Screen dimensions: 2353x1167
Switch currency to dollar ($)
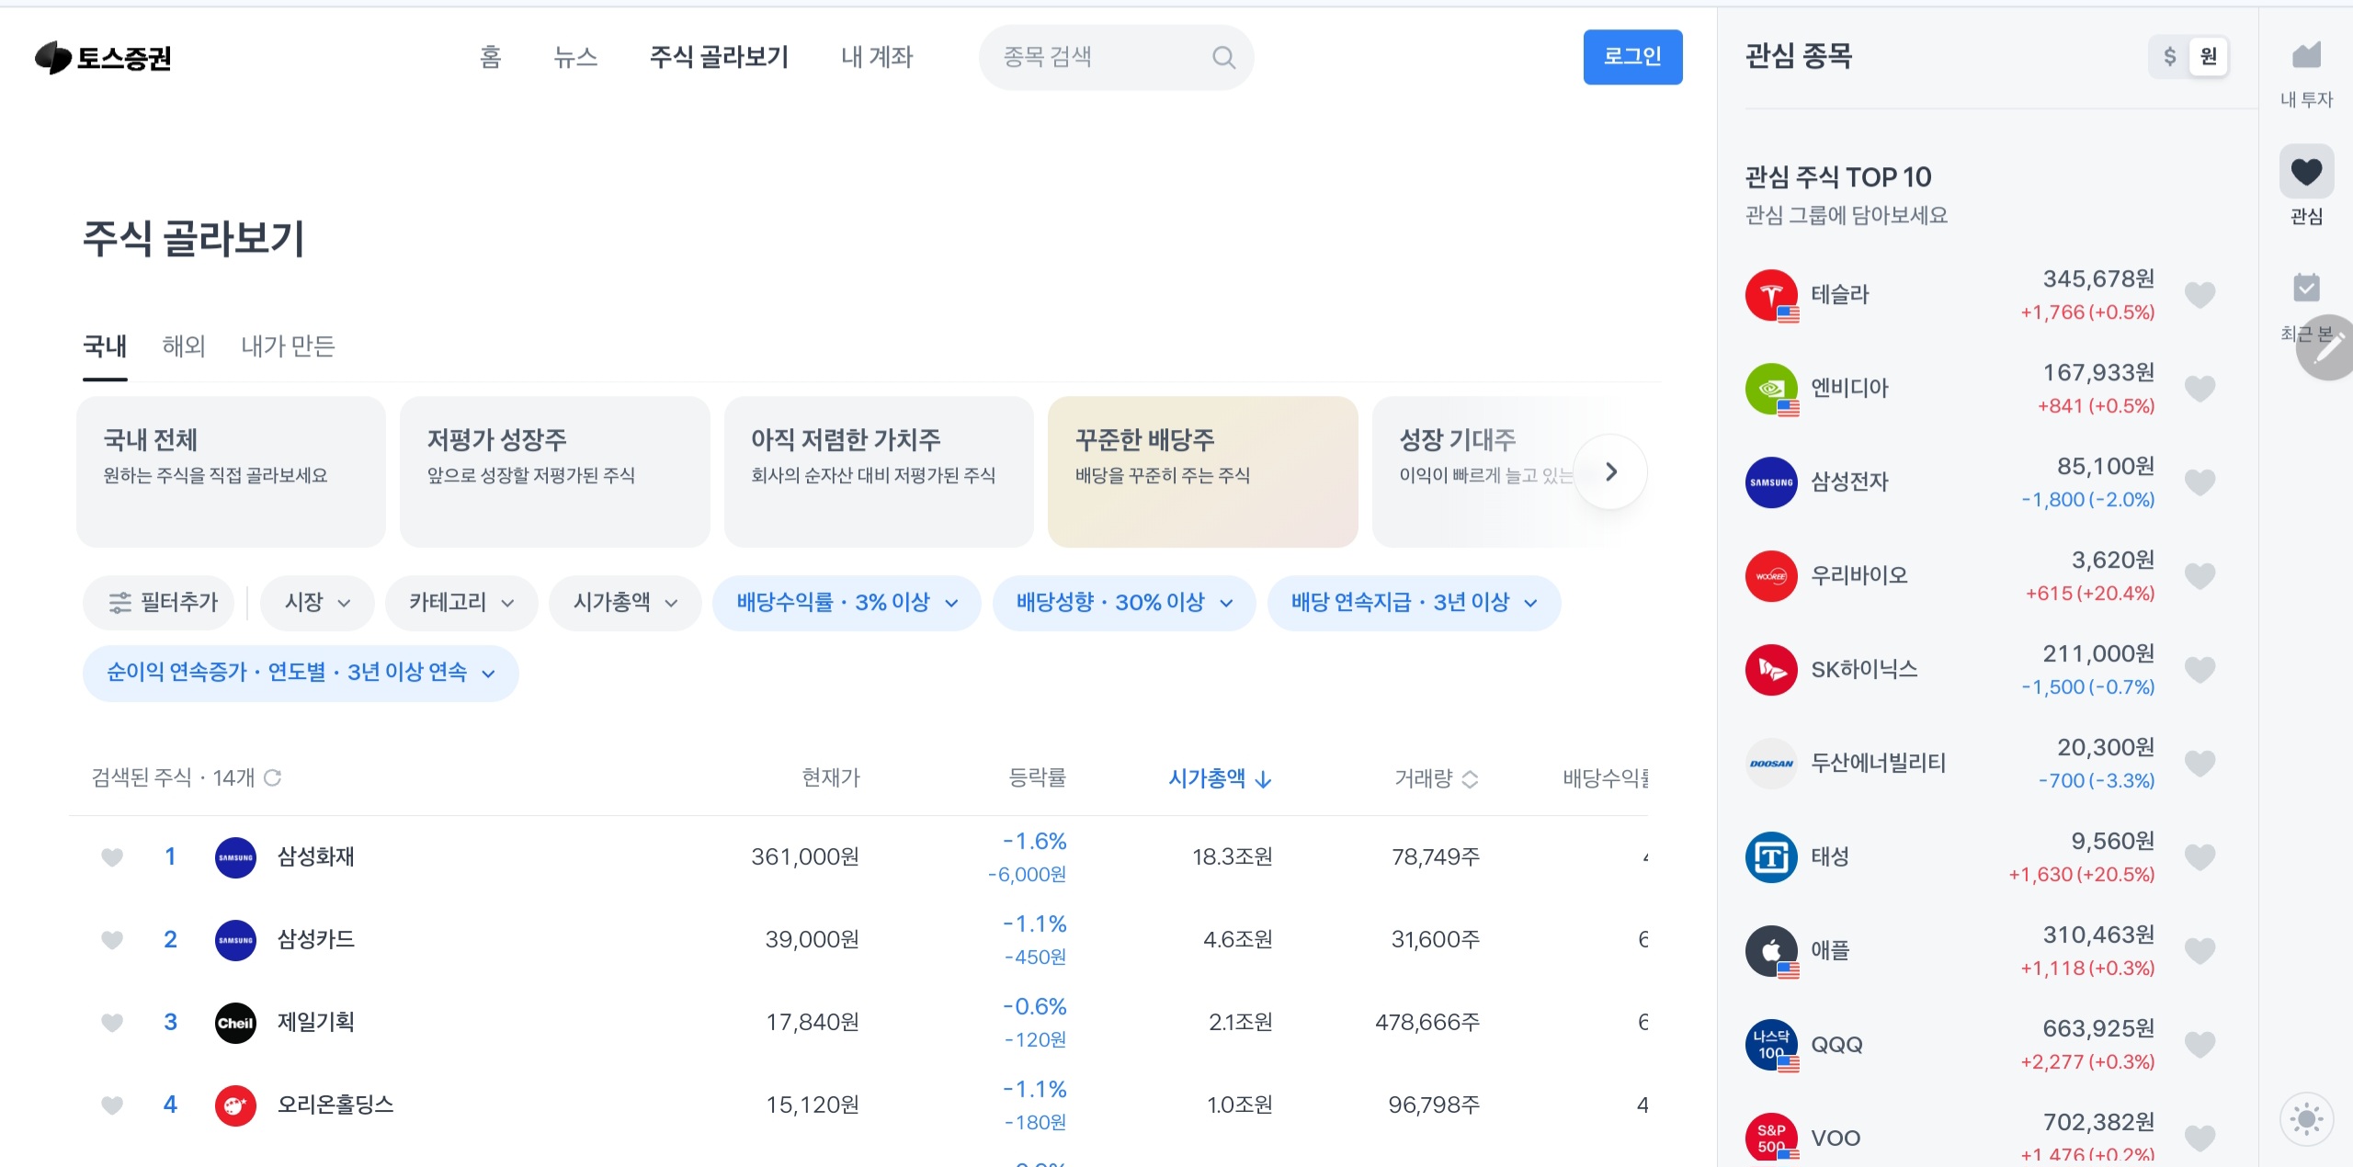2169,57
